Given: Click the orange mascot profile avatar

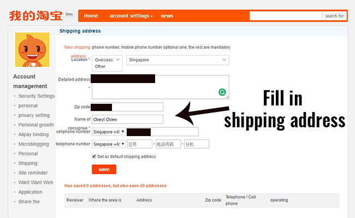Looking at the screenshot, I should point(32,50).
